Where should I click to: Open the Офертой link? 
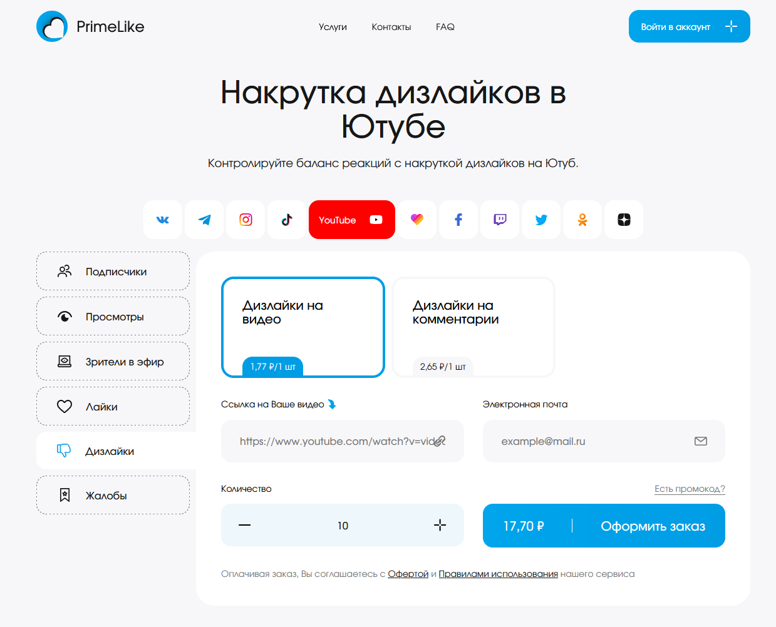pos(408,574)
